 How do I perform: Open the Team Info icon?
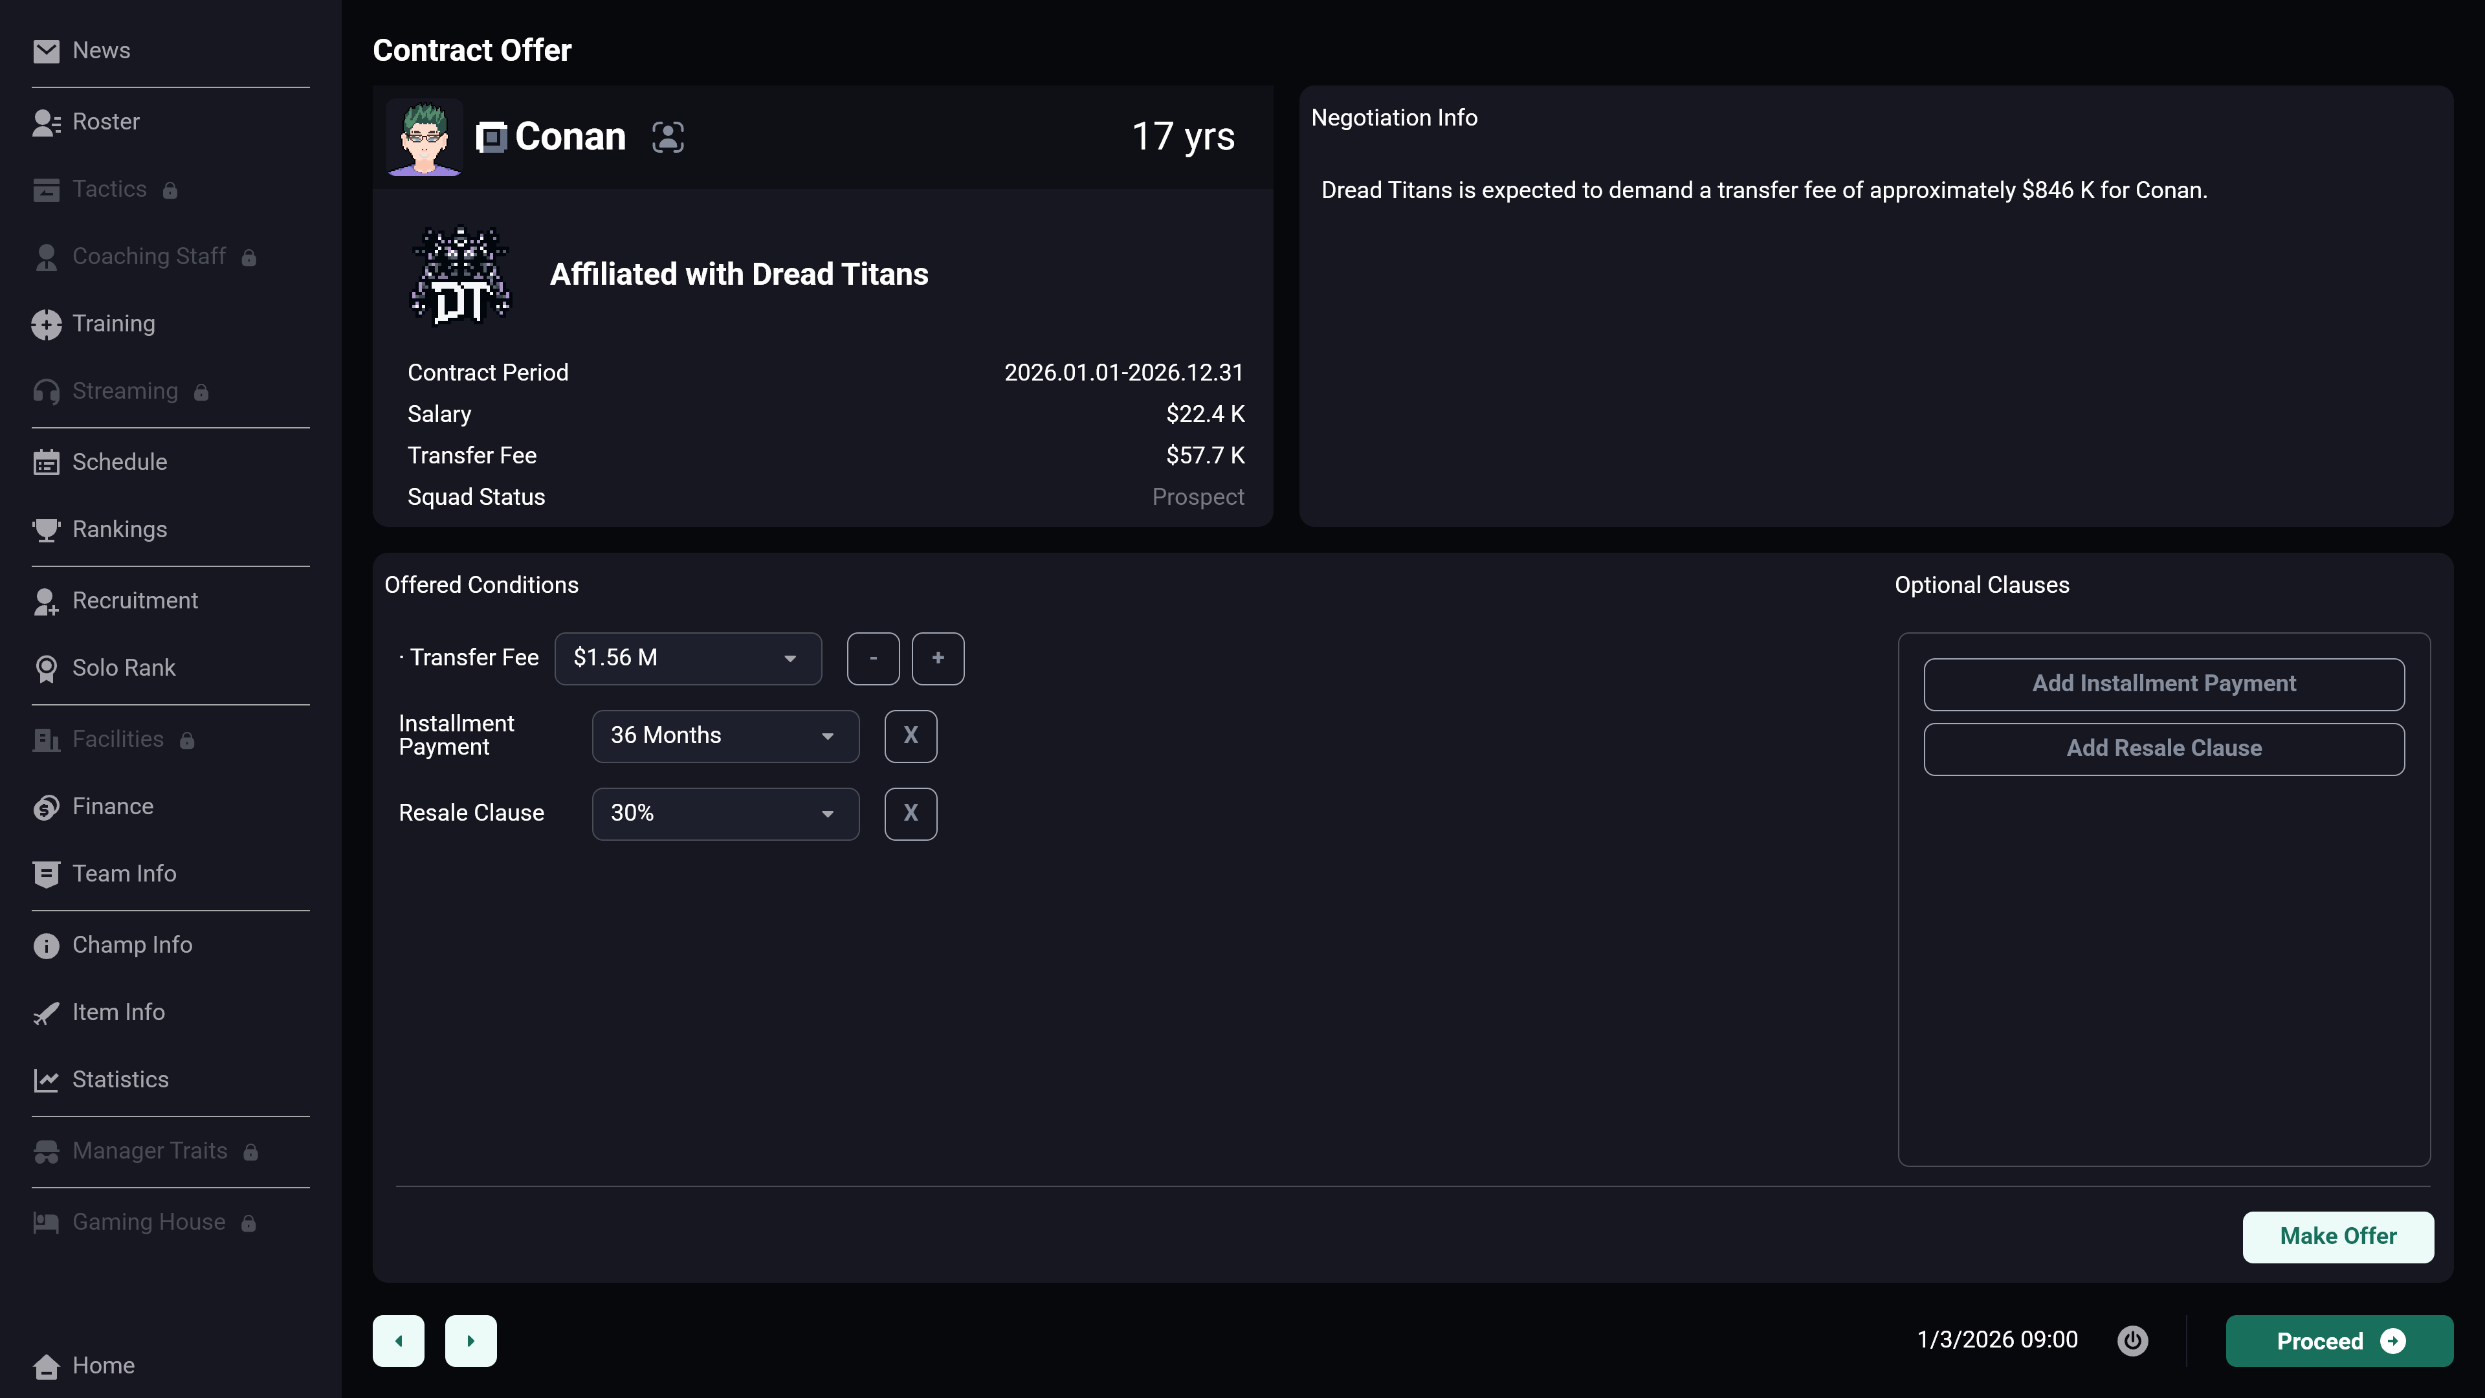tap(45, 874)
